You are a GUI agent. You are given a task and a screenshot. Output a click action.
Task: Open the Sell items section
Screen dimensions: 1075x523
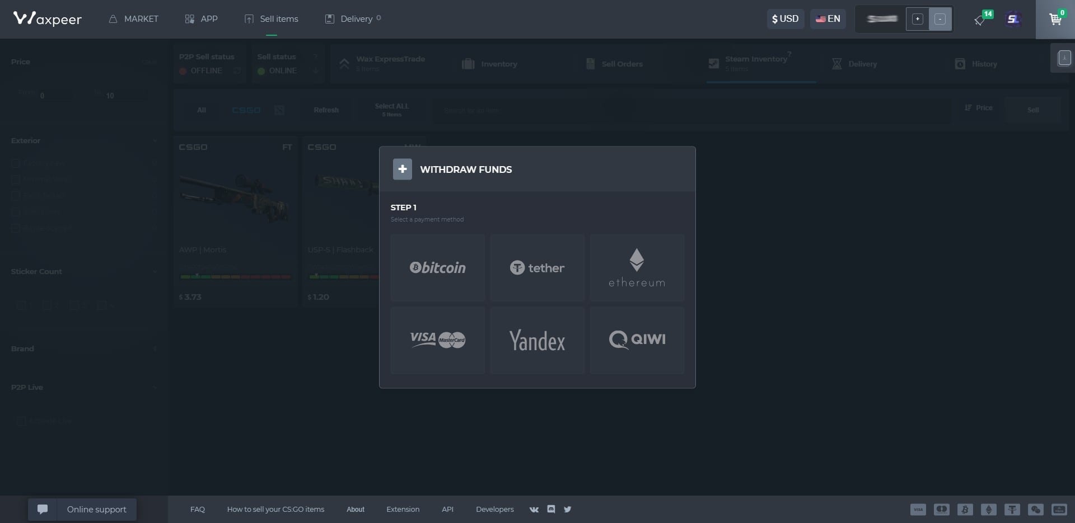tap(272, 19)
